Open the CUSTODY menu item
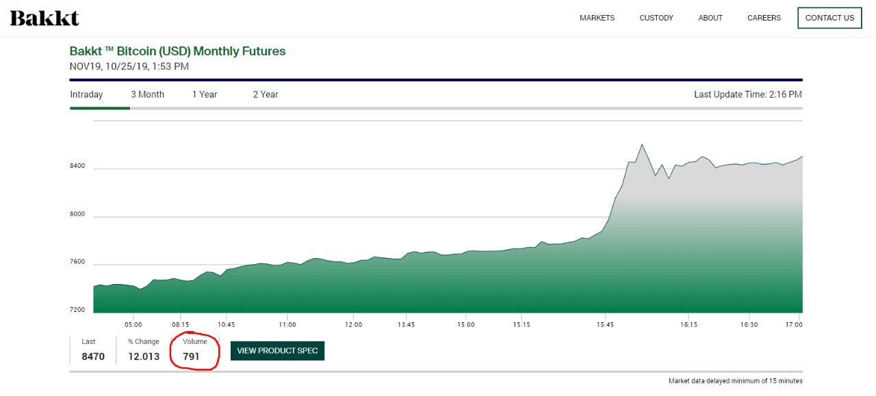This screenshot has height=396, width=876. pos(656,18)
